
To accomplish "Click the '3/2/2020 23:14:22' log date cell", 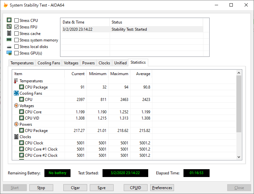I will pos(77,29).
